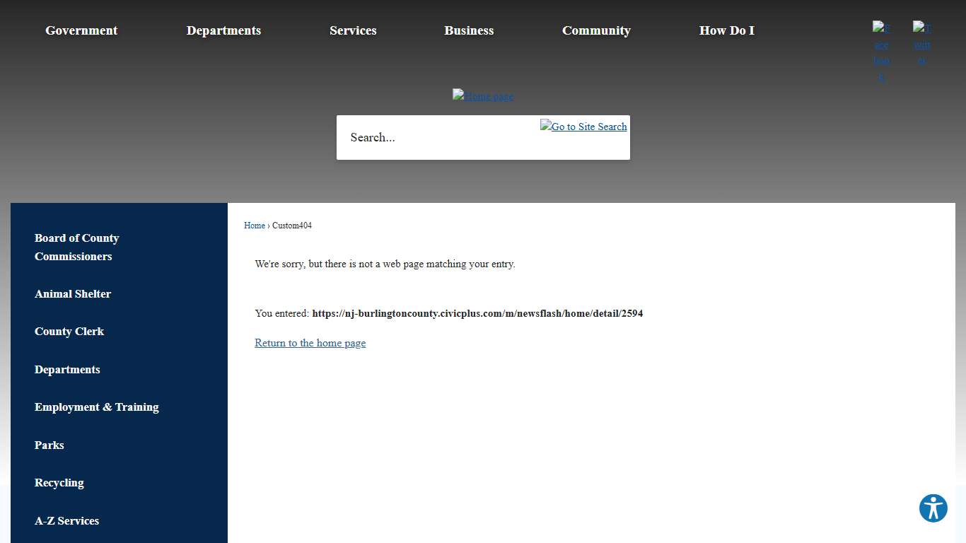This screenshot has height=543, width=966.
Task: Open the Facebook social media icon
Action: click(881, 52)
